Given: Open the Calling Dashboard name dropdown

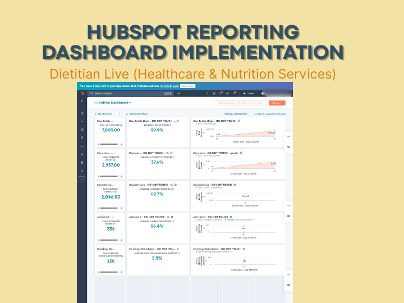Looking at the screenshot, I should tap(115, 103).
